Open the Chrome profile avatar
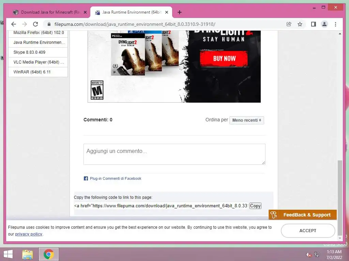 pos(324,24)
